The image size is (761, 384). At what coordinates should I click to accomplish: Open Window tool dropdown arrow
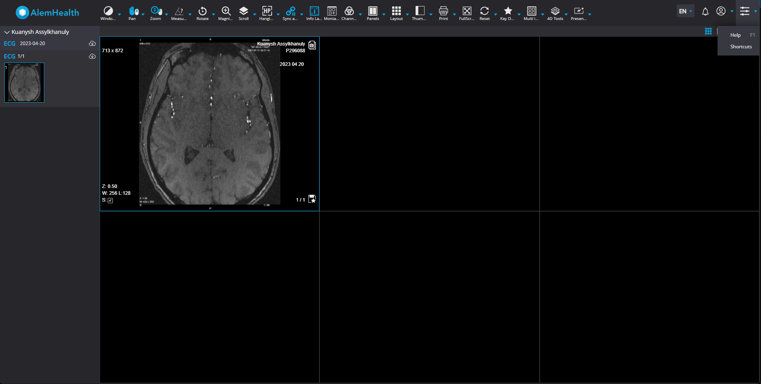119,14
